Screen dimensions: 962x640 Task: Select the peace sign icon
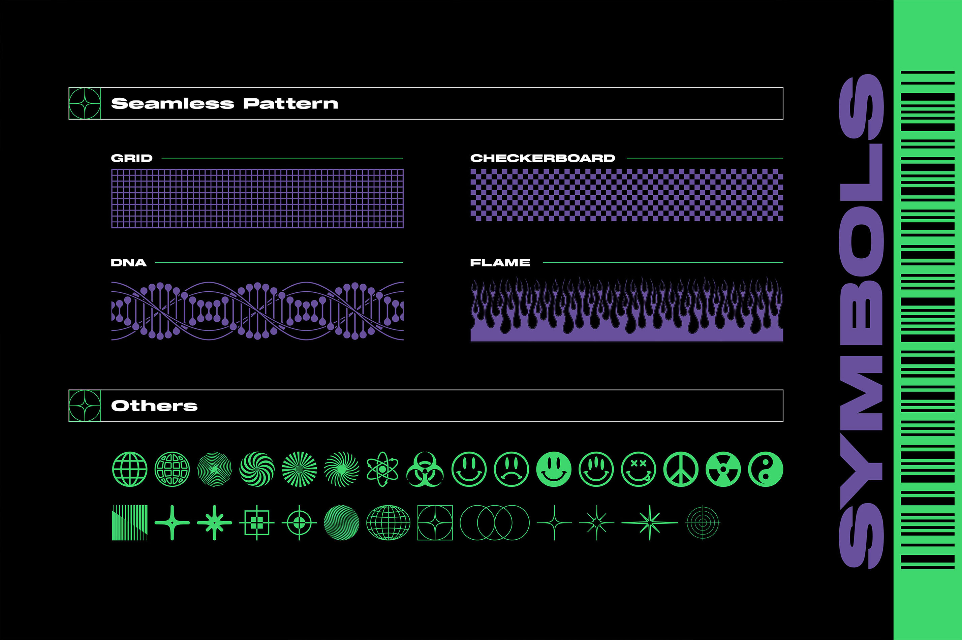pos(681,469)
